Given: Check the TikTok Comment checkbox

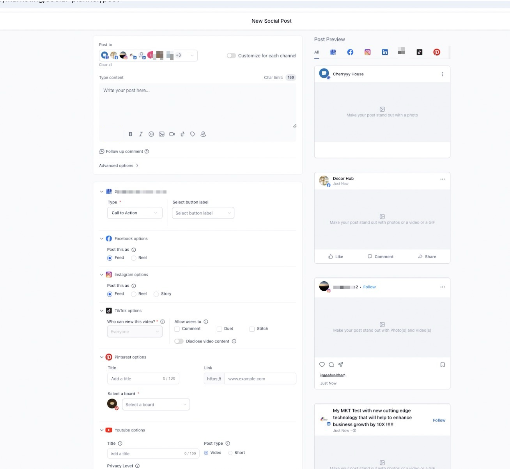Looking at the screenshot, I should pos(177,329).
